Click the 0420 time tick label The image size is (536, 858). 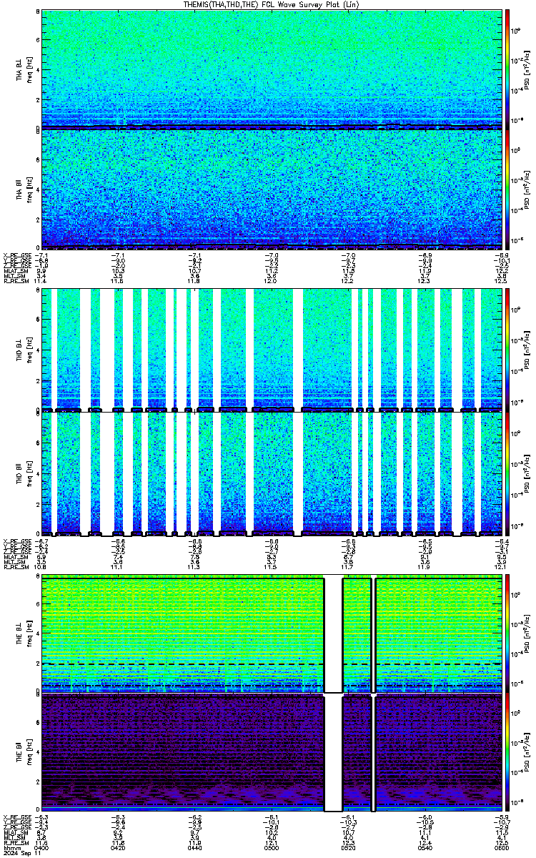(118, 847)
